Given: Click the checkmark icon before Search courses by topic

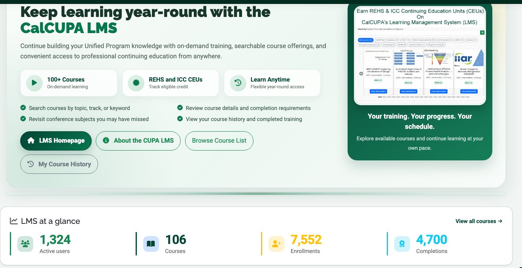Looking at the screenshot, I should point(23,108).
